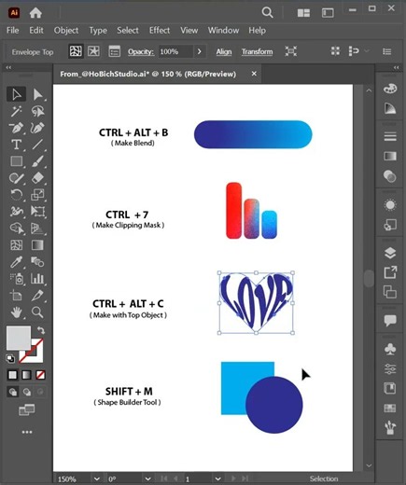Image resolution: width=406 pixels, height=485 pixels.
Task: Select the Blend tool
Action: [x=37, y=262]
